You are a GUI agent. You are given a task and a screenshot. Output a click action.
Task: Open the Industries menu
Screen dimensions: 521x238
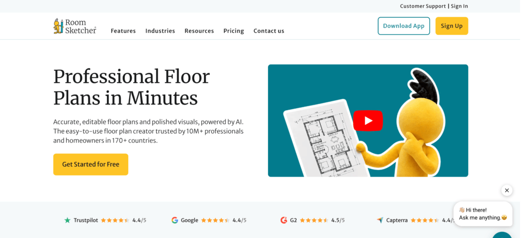160,31
